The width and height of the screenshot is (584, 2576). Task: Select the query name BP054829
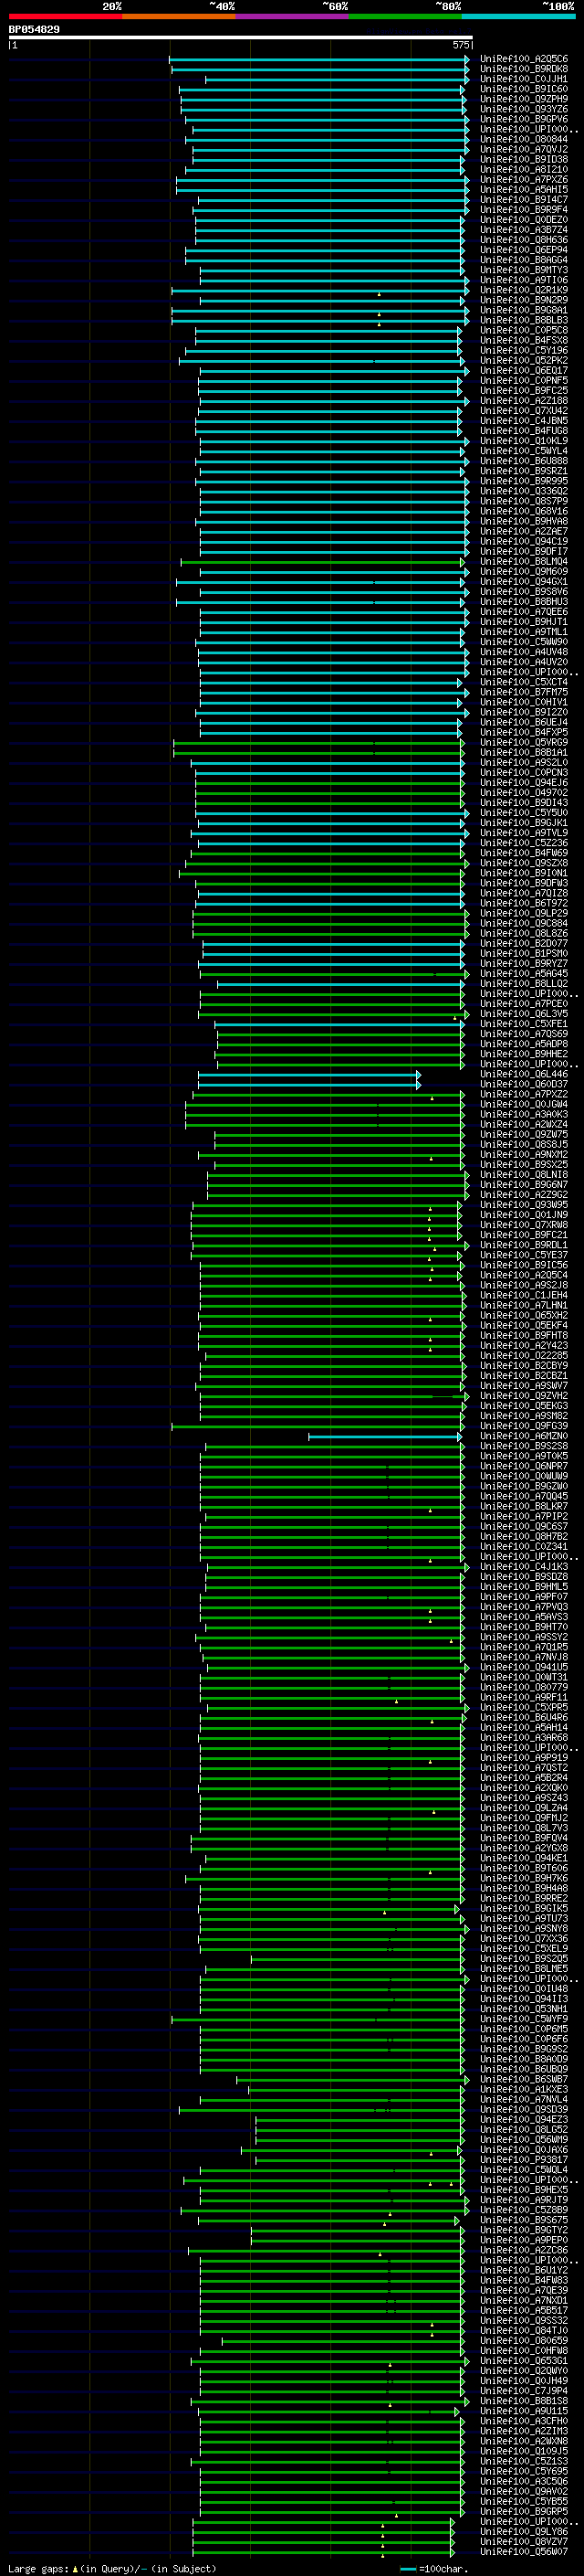coord(34,30)
